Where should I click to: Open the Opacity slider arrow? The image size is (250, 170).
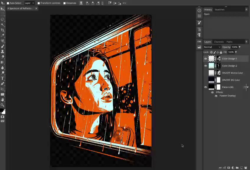click(239, 47)
